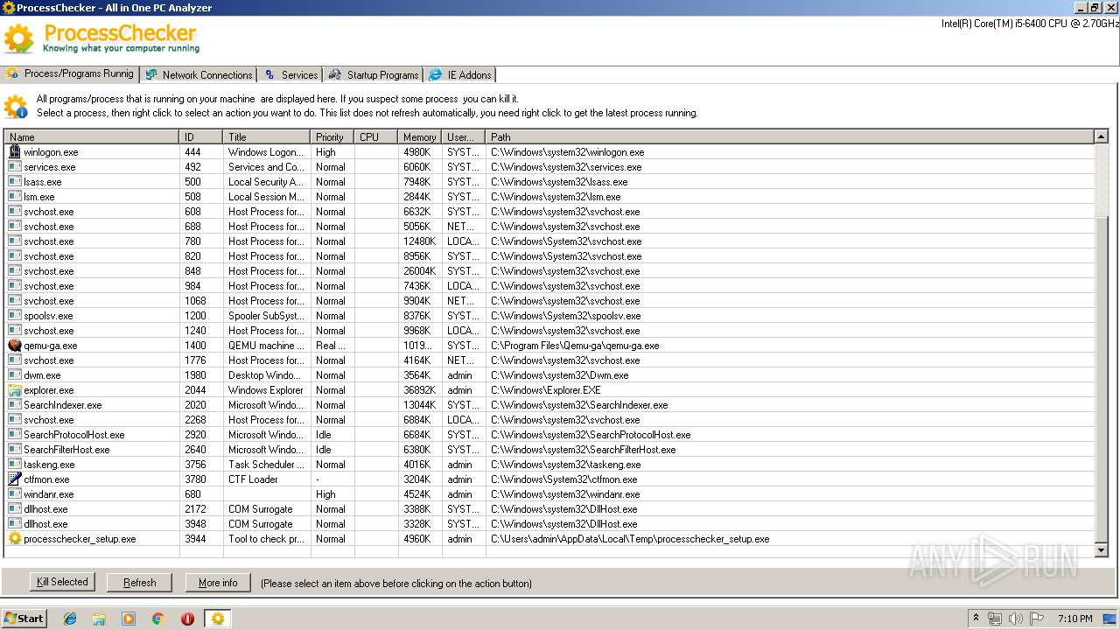Open Chrome browser from the taskbar

(157, 619)
